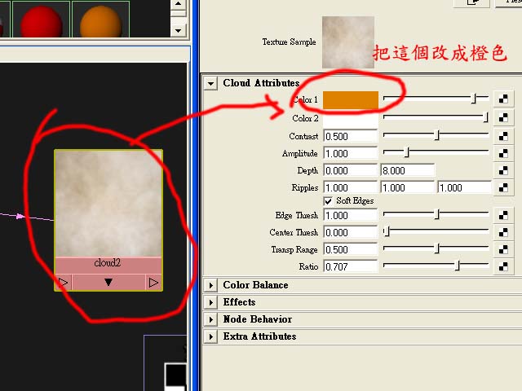Click the down triangle on cloud2 node

(x=108, y=283)
